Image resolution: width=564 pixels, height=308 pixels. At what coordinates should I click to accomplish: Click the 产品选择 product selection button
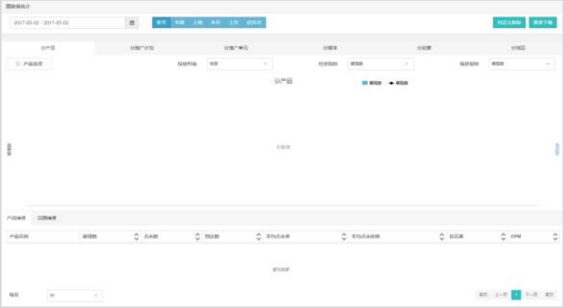coord(29,64)
